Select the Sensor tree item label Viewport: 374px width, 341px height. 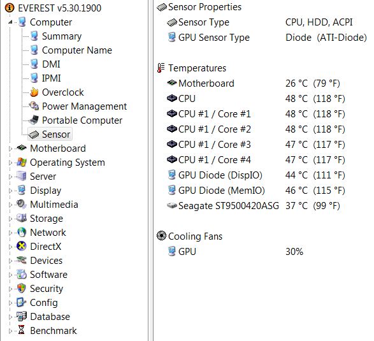(x=56, y=134)
